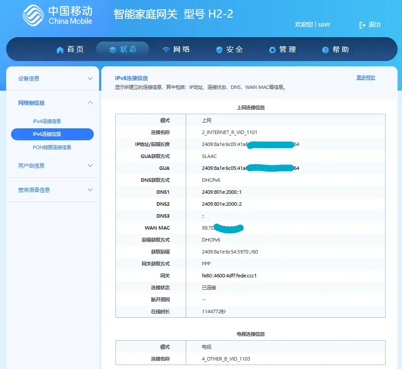Screen dimensions: 402x369
Task: Click the status layers icon
Action: (113, 50)
